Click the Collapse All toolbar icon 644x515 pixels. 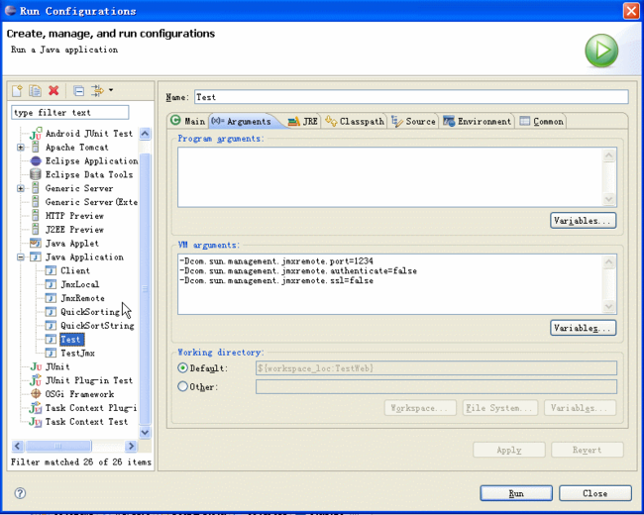[78, 90]
